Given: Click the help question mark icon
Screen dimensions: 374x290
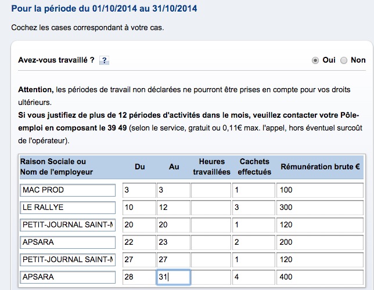Looking at the screenshot, I should click(x=105, y=60).
